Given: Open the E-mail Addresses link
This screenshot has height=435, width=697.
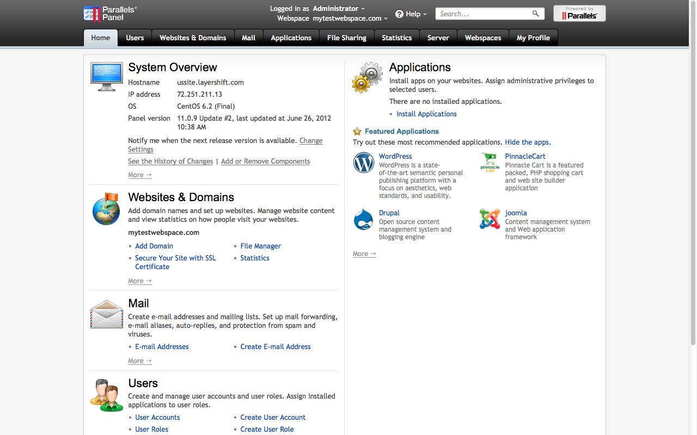Looking at the screenshot, I should pos(162,347).
